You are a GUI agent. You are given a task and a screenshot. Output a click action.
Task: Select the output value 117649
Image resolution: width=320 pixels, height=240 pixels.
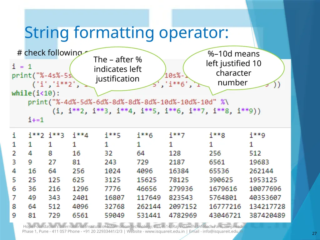149,197
